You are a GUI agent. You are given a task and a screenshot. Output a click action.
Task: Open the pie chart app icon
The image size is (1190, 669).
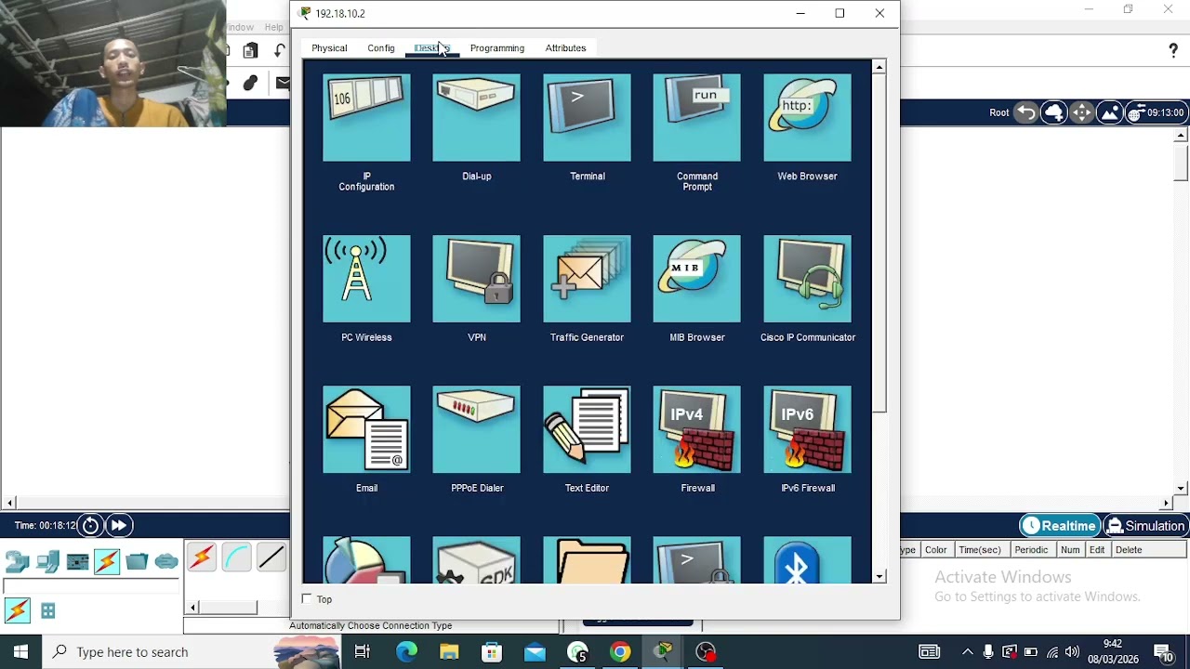(366, 560)
